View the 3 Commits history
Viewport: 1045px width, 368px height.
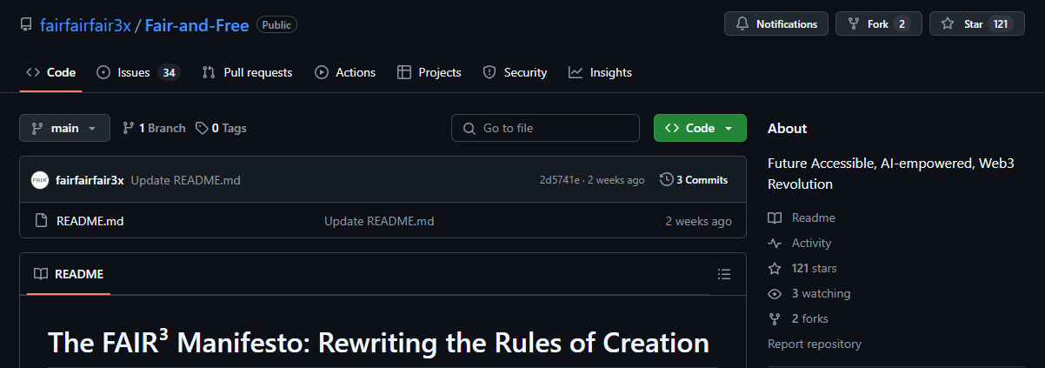pos(694,180)
